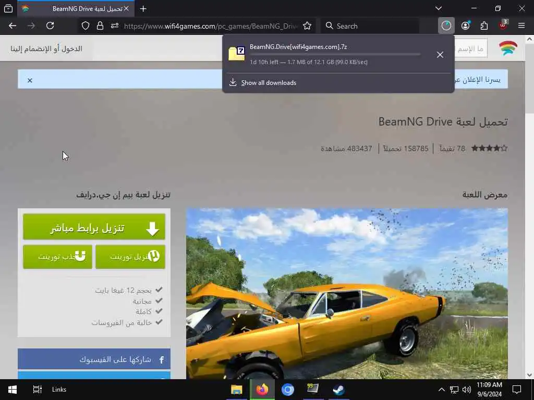Click the 7z file icon in downloads
Viewport: 534px width, 400px height.
[237, 54]
